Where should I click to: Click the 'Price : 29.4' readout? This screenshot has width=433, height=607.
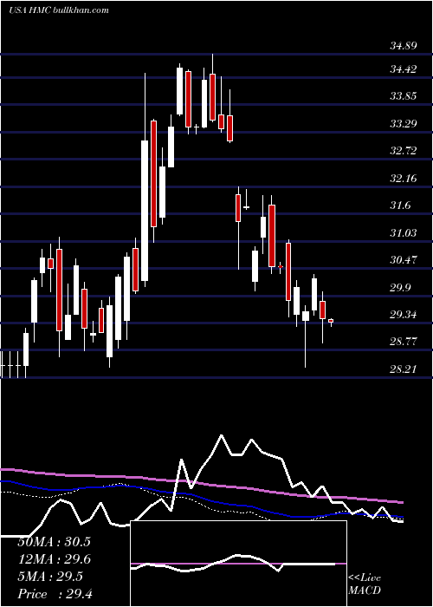tap(55, 594)
